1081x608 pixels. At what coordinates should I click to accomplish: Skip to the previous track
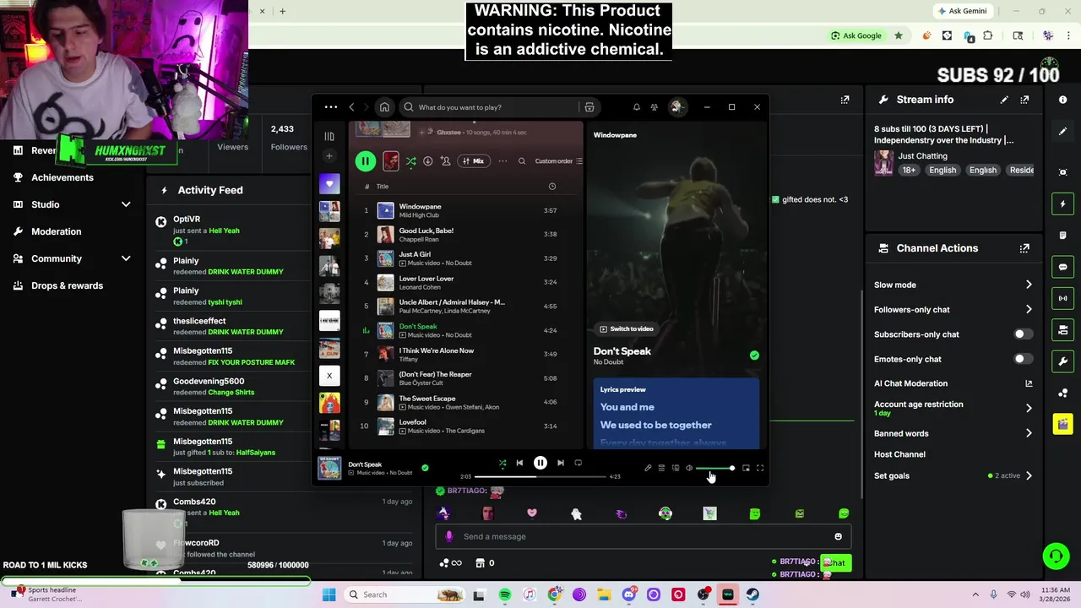[x=519, y=463]
